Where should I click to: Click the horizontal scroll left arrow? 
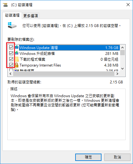pyautogui.click(x=10, y=74)
